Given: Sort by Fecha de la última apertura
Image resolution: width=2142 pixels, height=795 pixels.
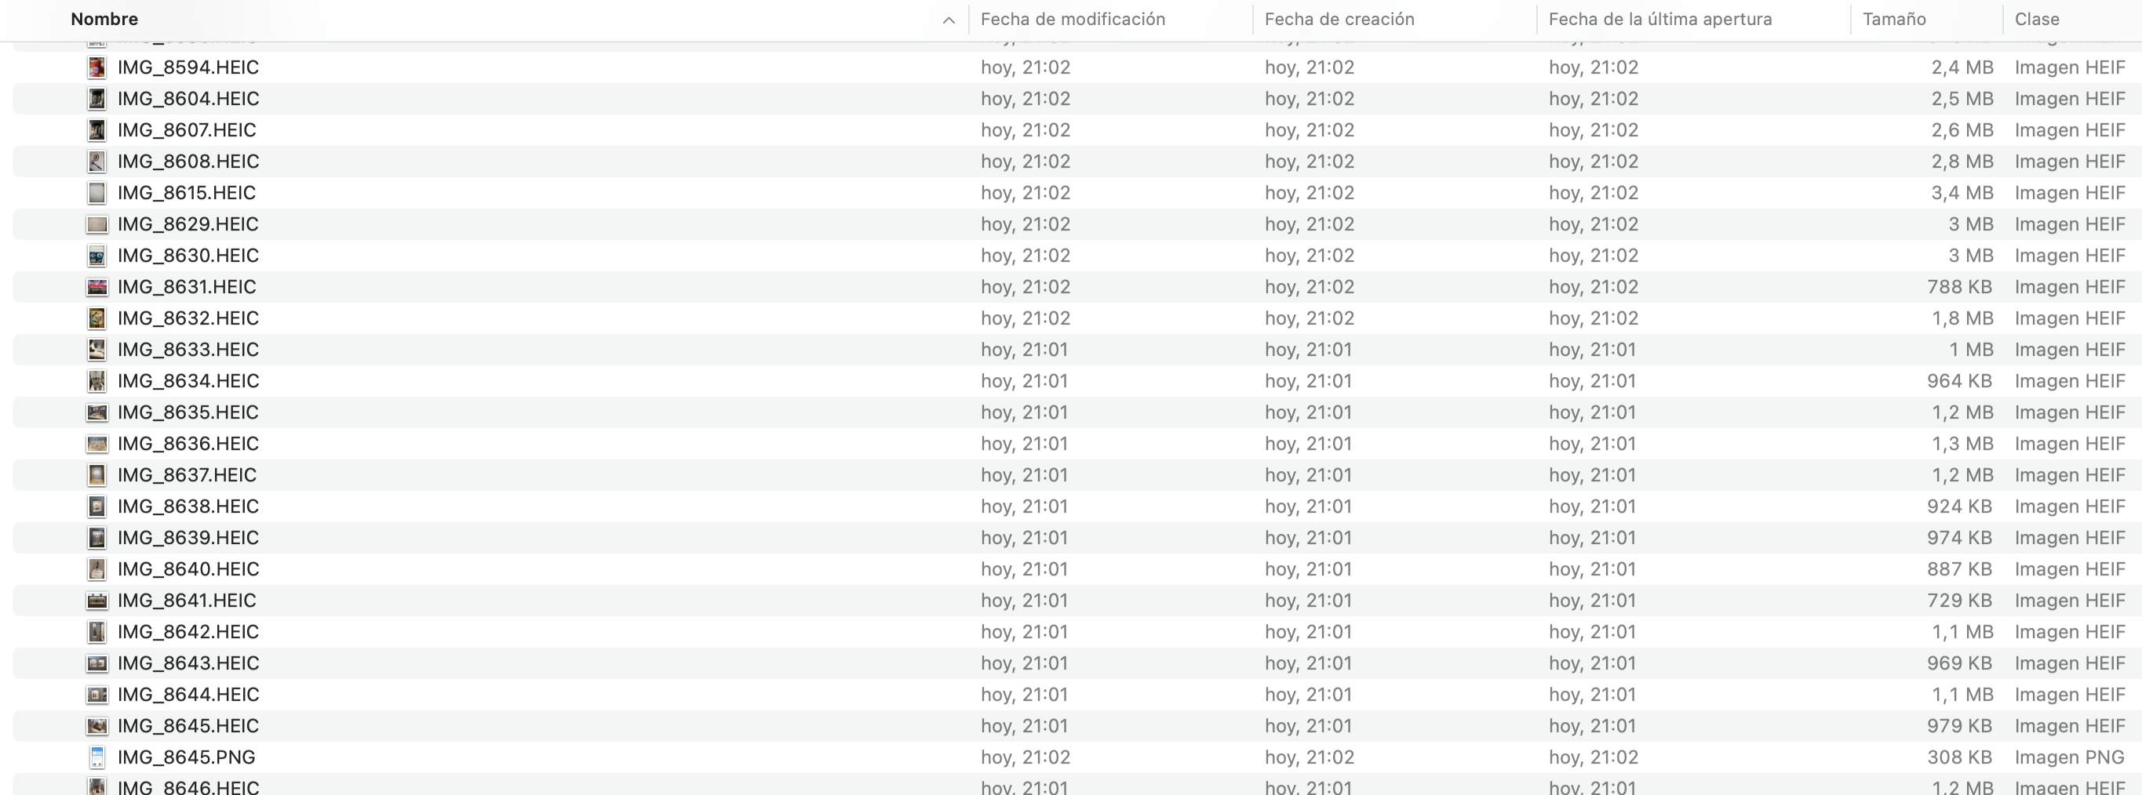Looking at the screenshot, I should tap(1659, 19).
